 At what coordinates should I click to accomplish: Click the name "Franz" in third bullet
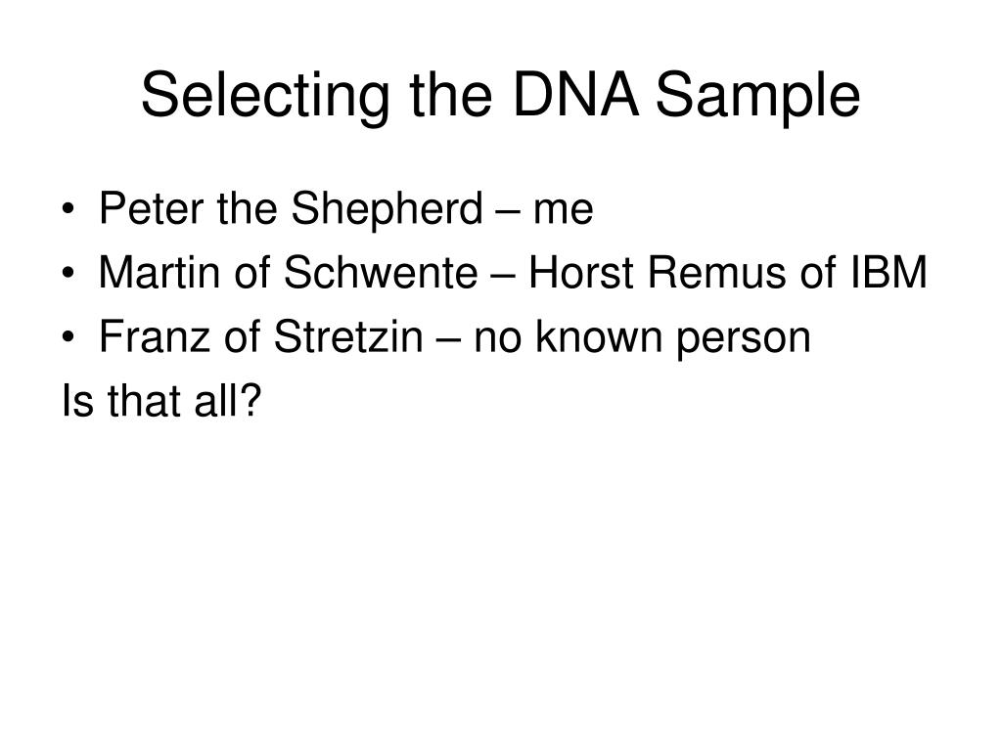[x=154, y=336]
